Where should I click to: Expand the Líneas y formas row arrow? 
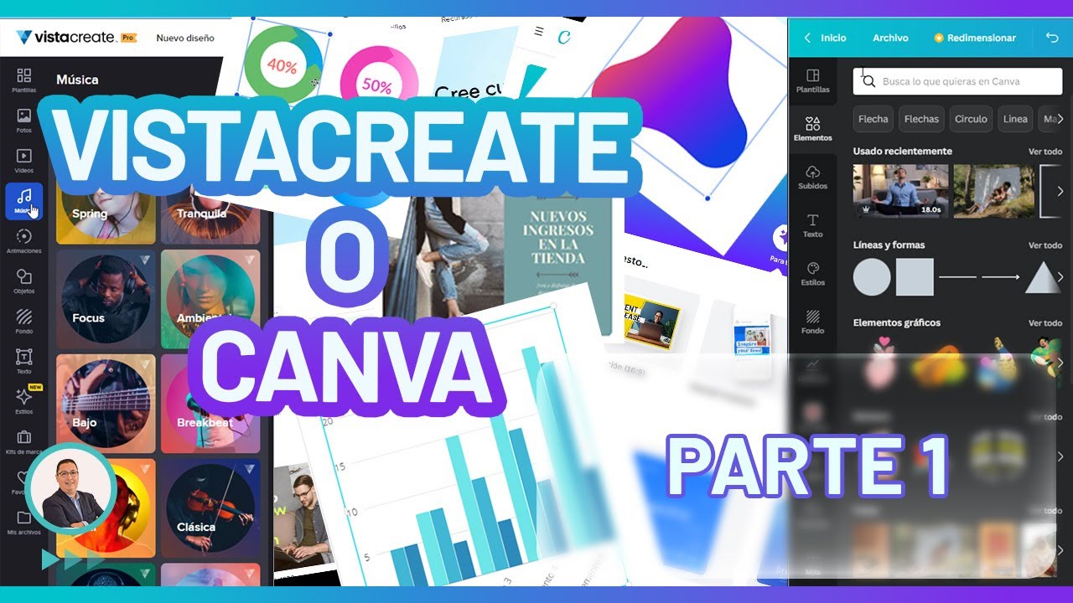(x=1060, y=276)
